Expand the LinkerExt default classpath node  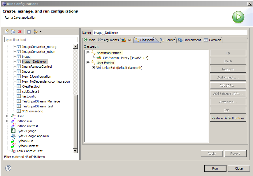point(93,67)
